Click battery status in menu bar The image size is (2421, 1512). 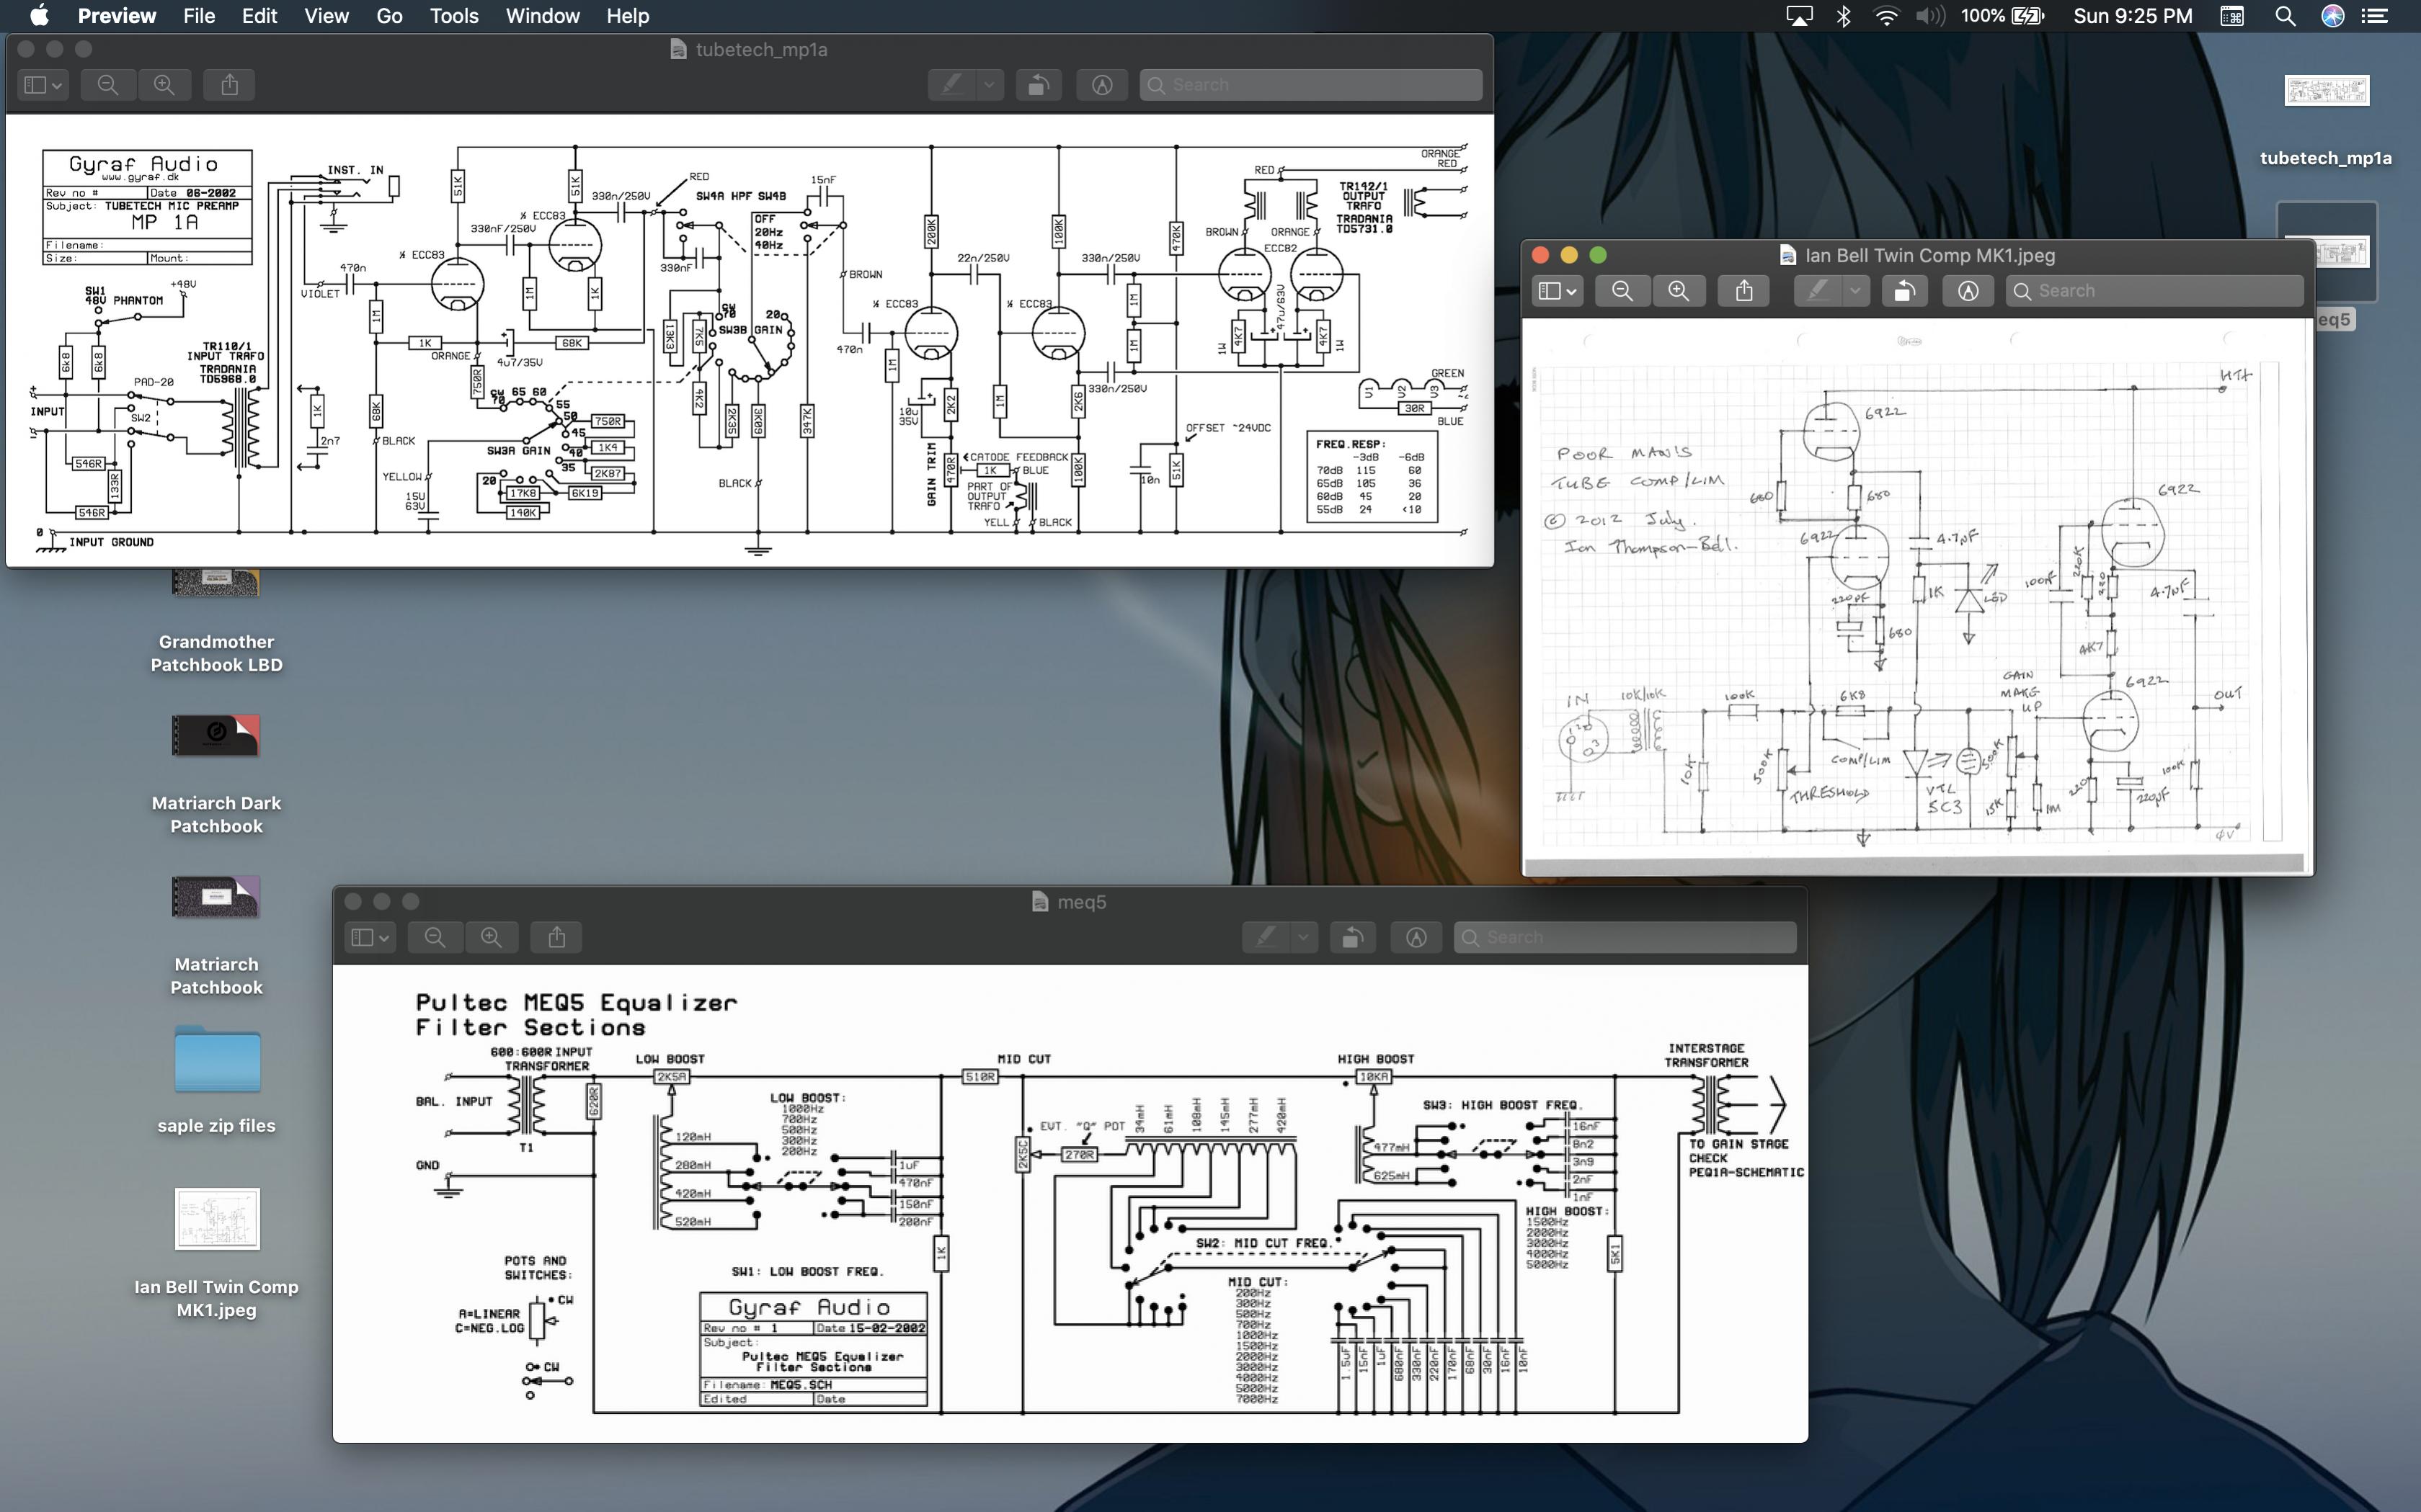[2002, 16]
